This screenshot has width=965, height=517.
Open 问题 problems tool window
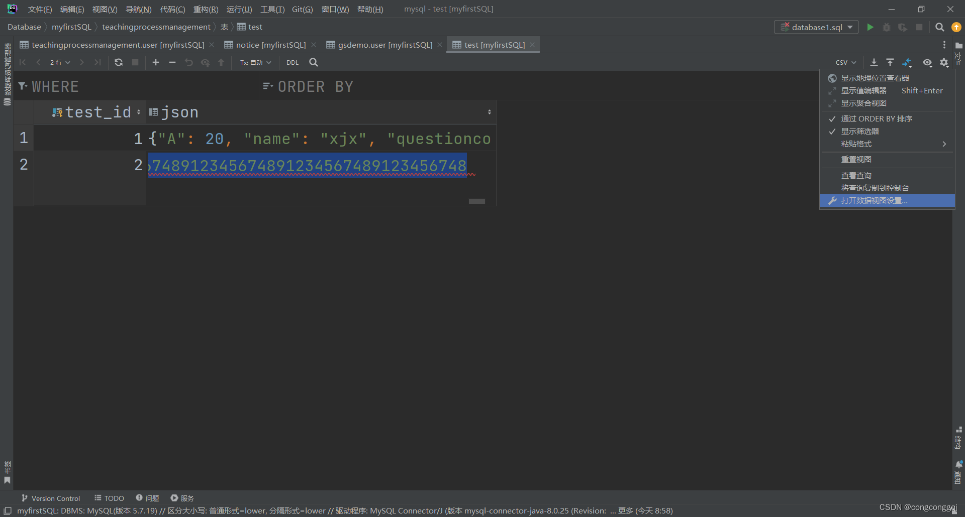point(147,498)
